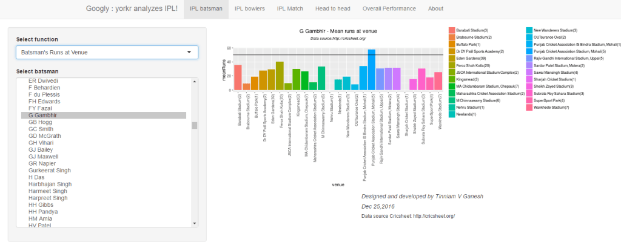Select the IPL batsman tab
The image size is (621, 251).
(x=206, y=9)
